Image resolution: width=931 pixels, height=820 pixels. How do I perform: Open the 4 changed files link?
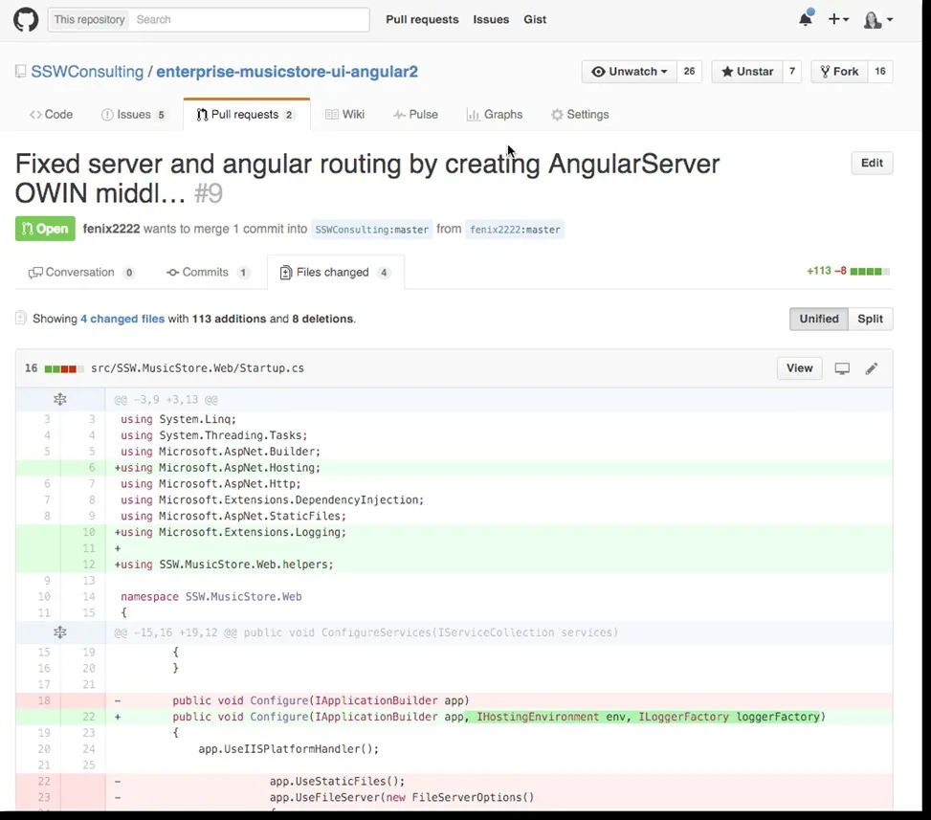point(122,319)
